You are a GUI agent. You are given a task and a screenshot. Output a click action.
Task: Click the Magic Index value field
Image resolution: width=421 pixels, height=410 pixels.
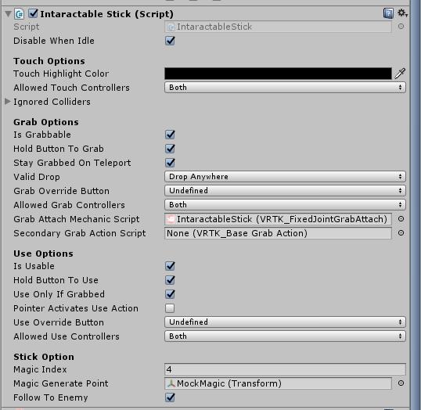pyautogui.click(x=285, y=369)
